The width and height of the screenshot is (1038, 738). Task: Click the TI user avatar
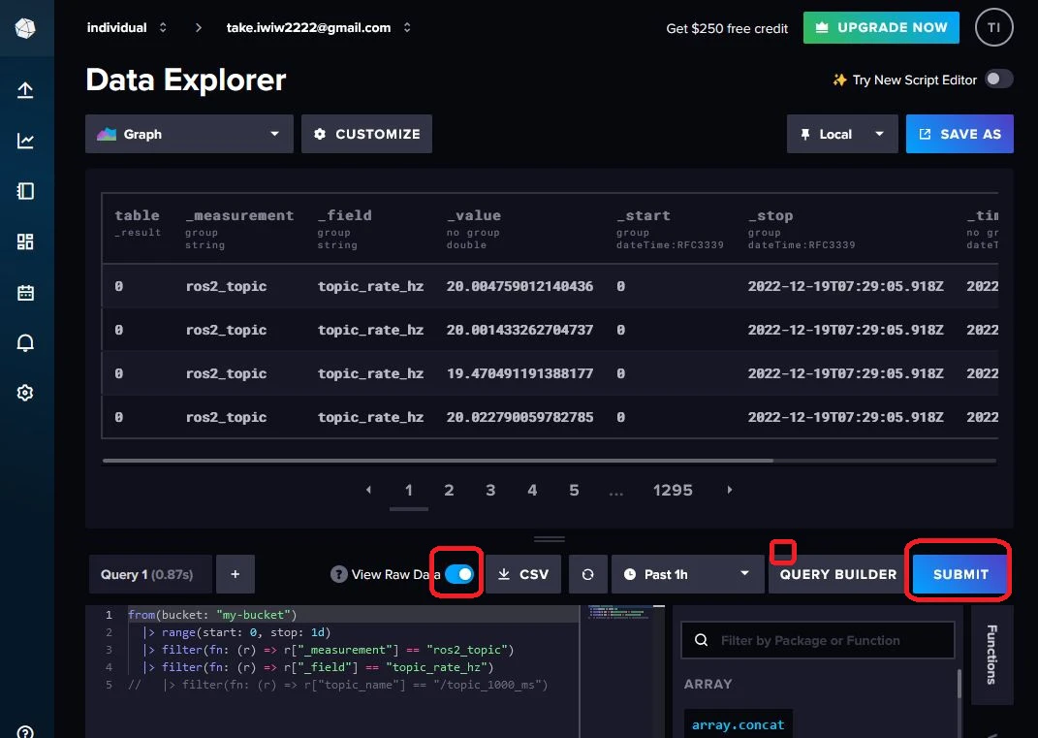tap(993, 28)
